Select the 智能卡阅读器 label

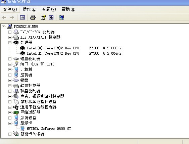pyautogui.click(x=32, y=134)
